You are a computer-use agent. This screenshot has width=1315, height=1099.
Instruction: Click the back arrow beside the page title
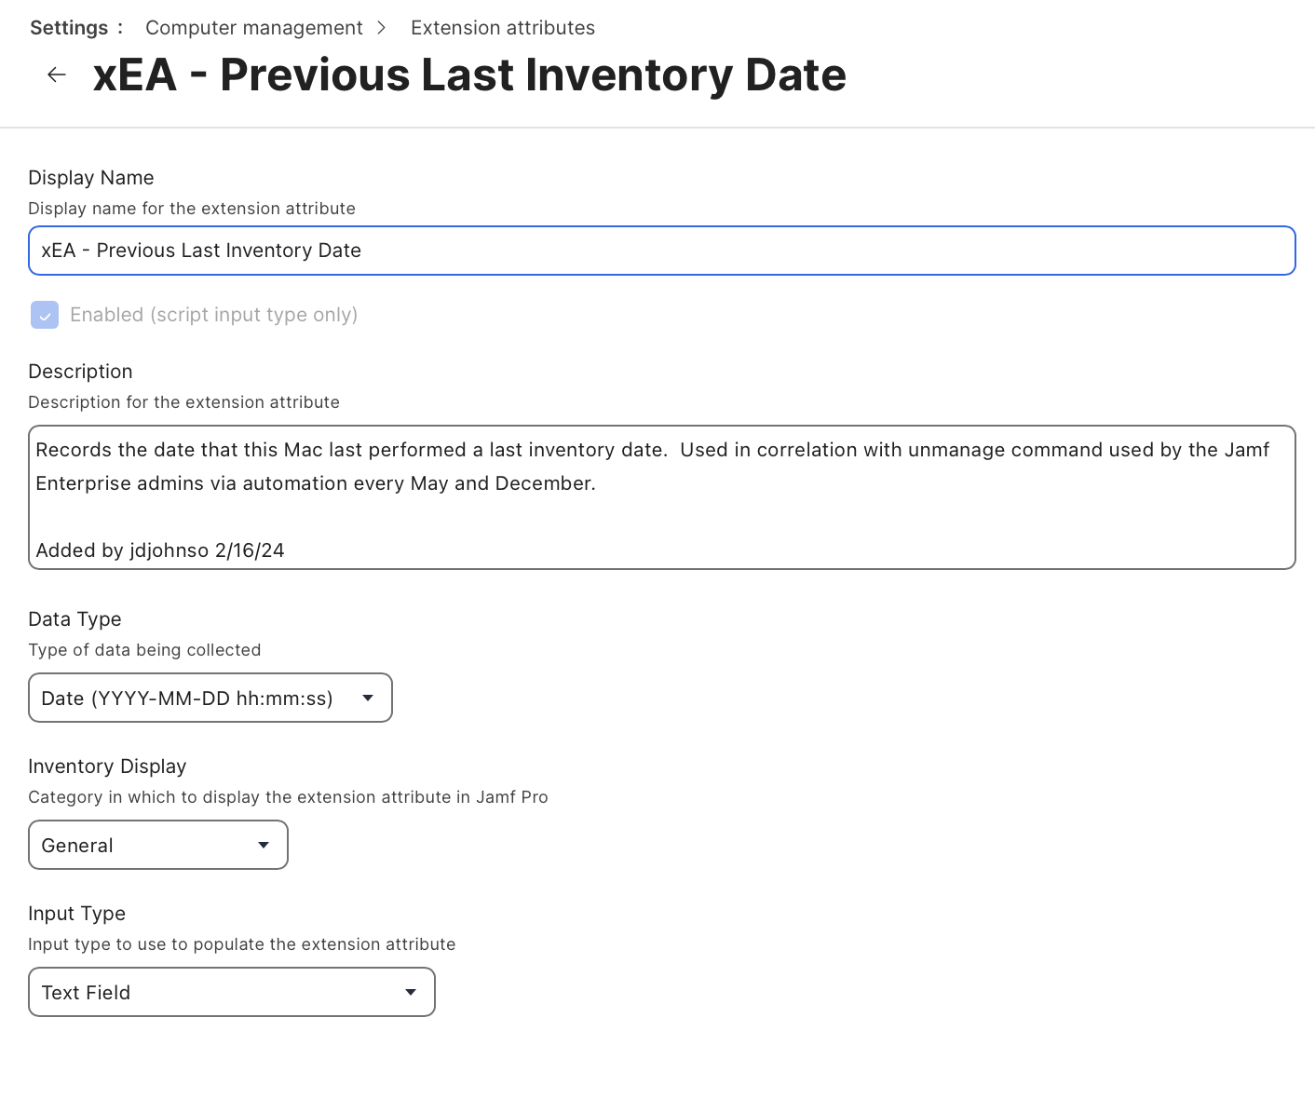click(57, 75)
